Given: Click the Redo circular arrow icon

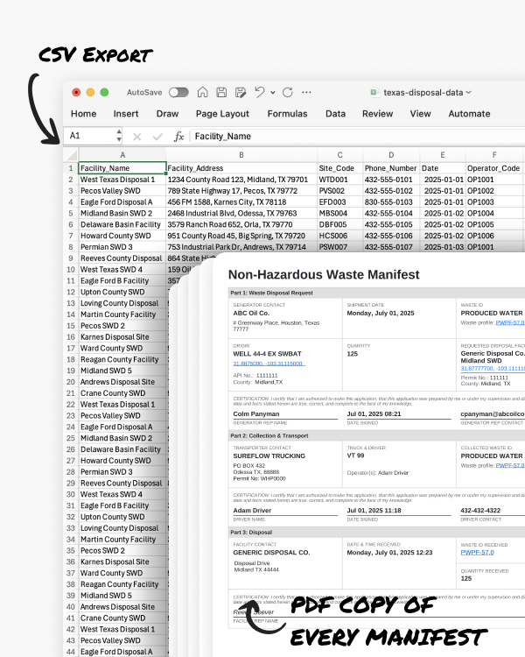Looking at the screenshot, I should tap(288, 92).
